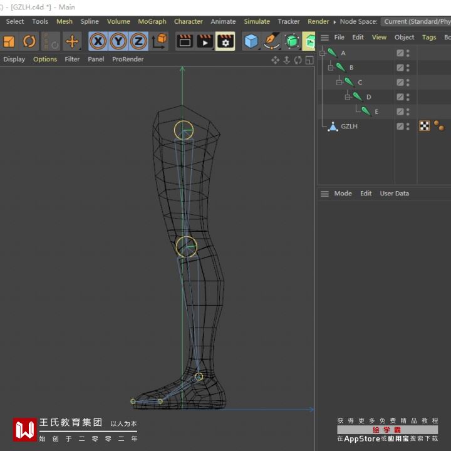
Task: Open Attribute Manager hamburger menu
Action: pyautogui.click(x=324, y=194)
